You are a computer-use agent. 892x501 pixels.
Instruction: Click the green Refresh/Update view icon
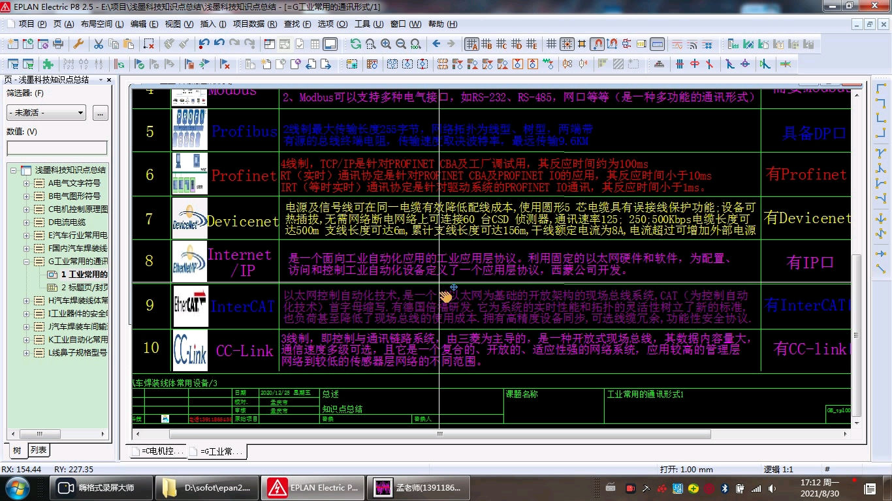point(355,44)
